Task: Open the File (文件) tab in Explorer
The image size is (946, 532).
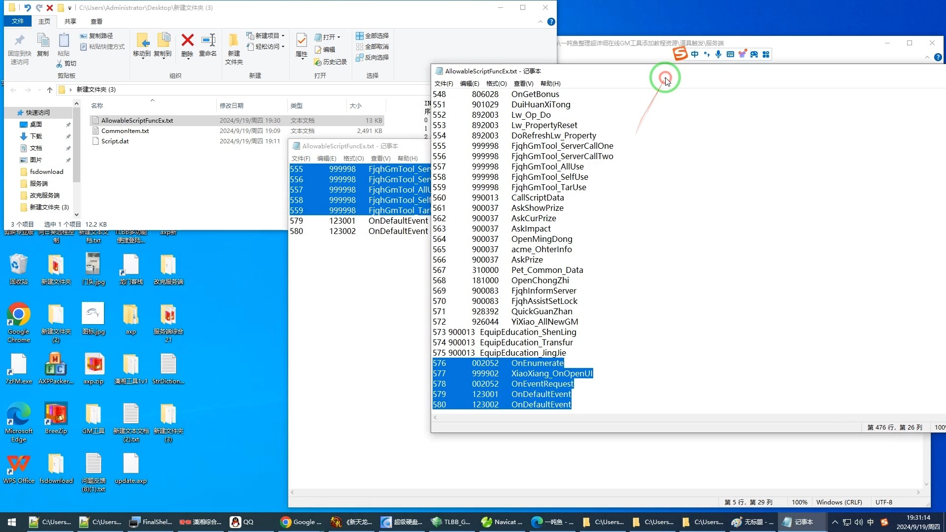Action: coord(18,21)
